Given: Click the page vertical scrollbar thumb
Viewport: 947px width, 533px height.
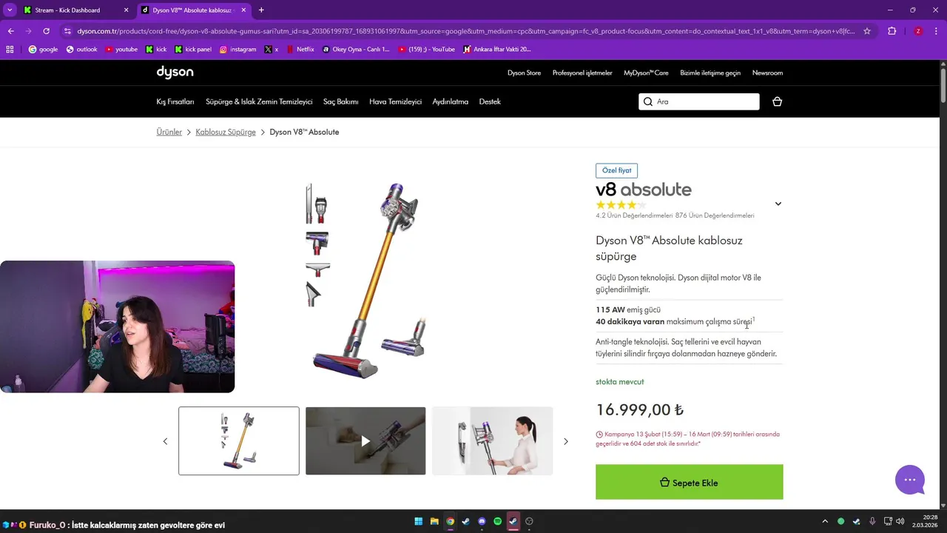Looking at the screenshot, I should tap(943, 85).
